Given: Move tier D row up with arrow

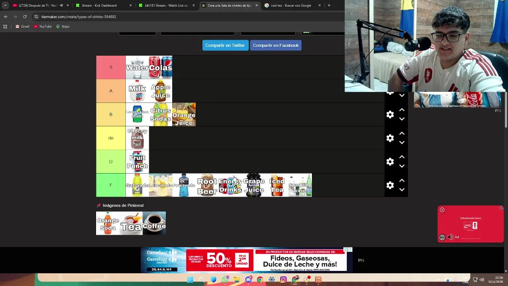Looking at the screenshot, I should pyautogui.click(x=402, y=157).
